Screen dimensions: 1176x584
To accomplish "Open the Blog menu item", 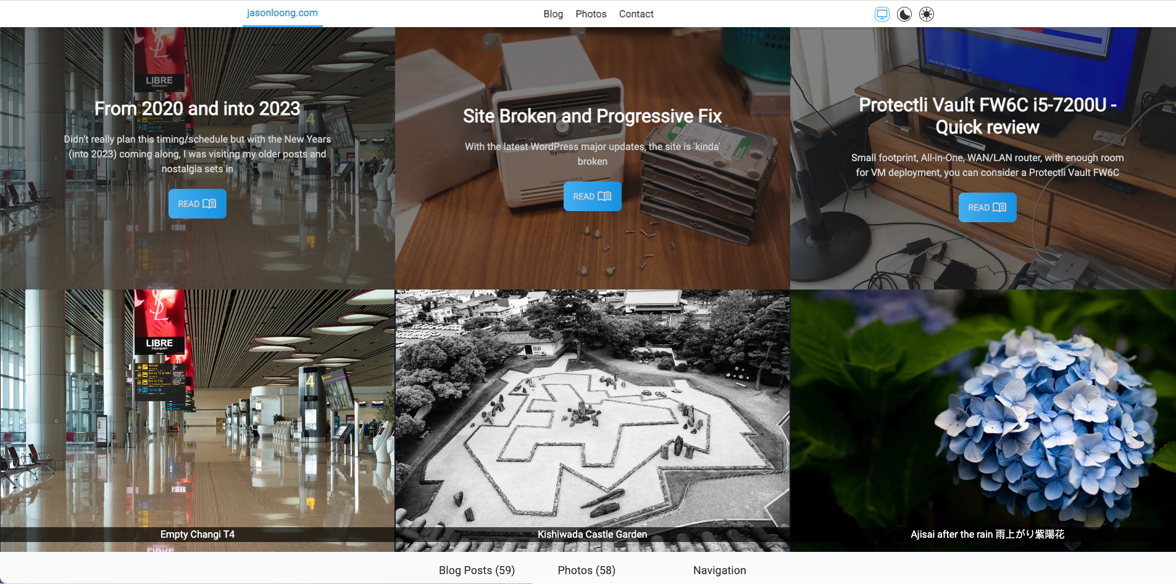I will tap(553, 14).
